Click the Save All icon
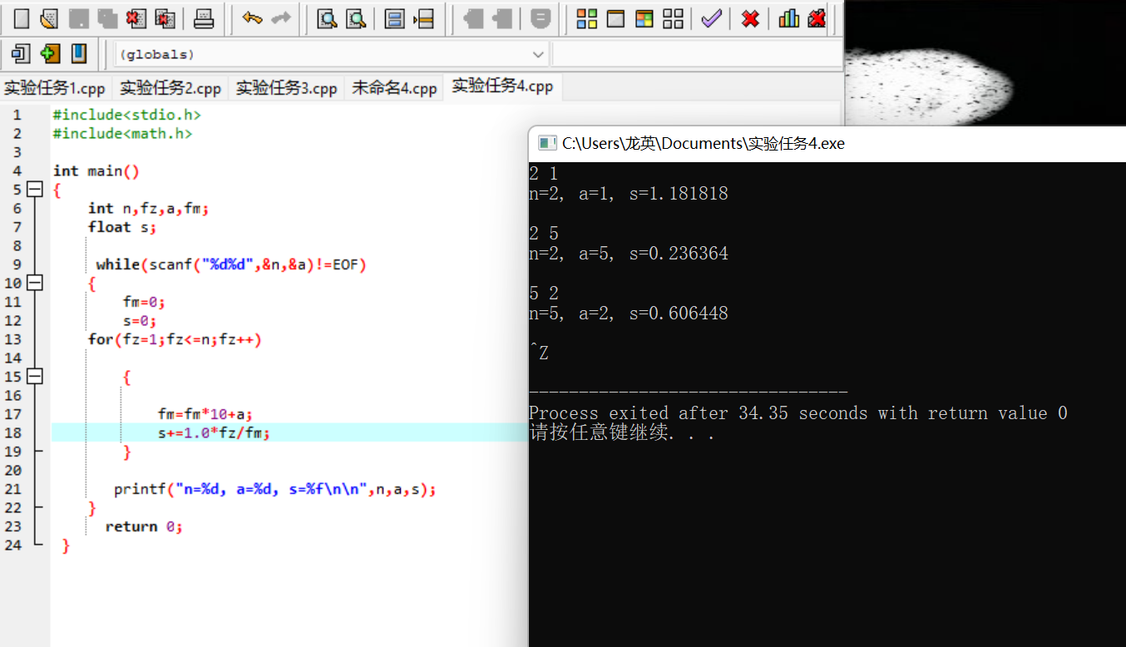 pyautogui.click(x=107, y=18)
